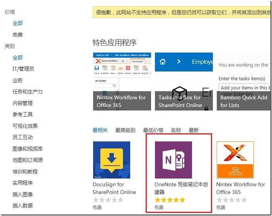272x216 pixels.
Task: Filter category by 内容管理
Action: [22, 103]
